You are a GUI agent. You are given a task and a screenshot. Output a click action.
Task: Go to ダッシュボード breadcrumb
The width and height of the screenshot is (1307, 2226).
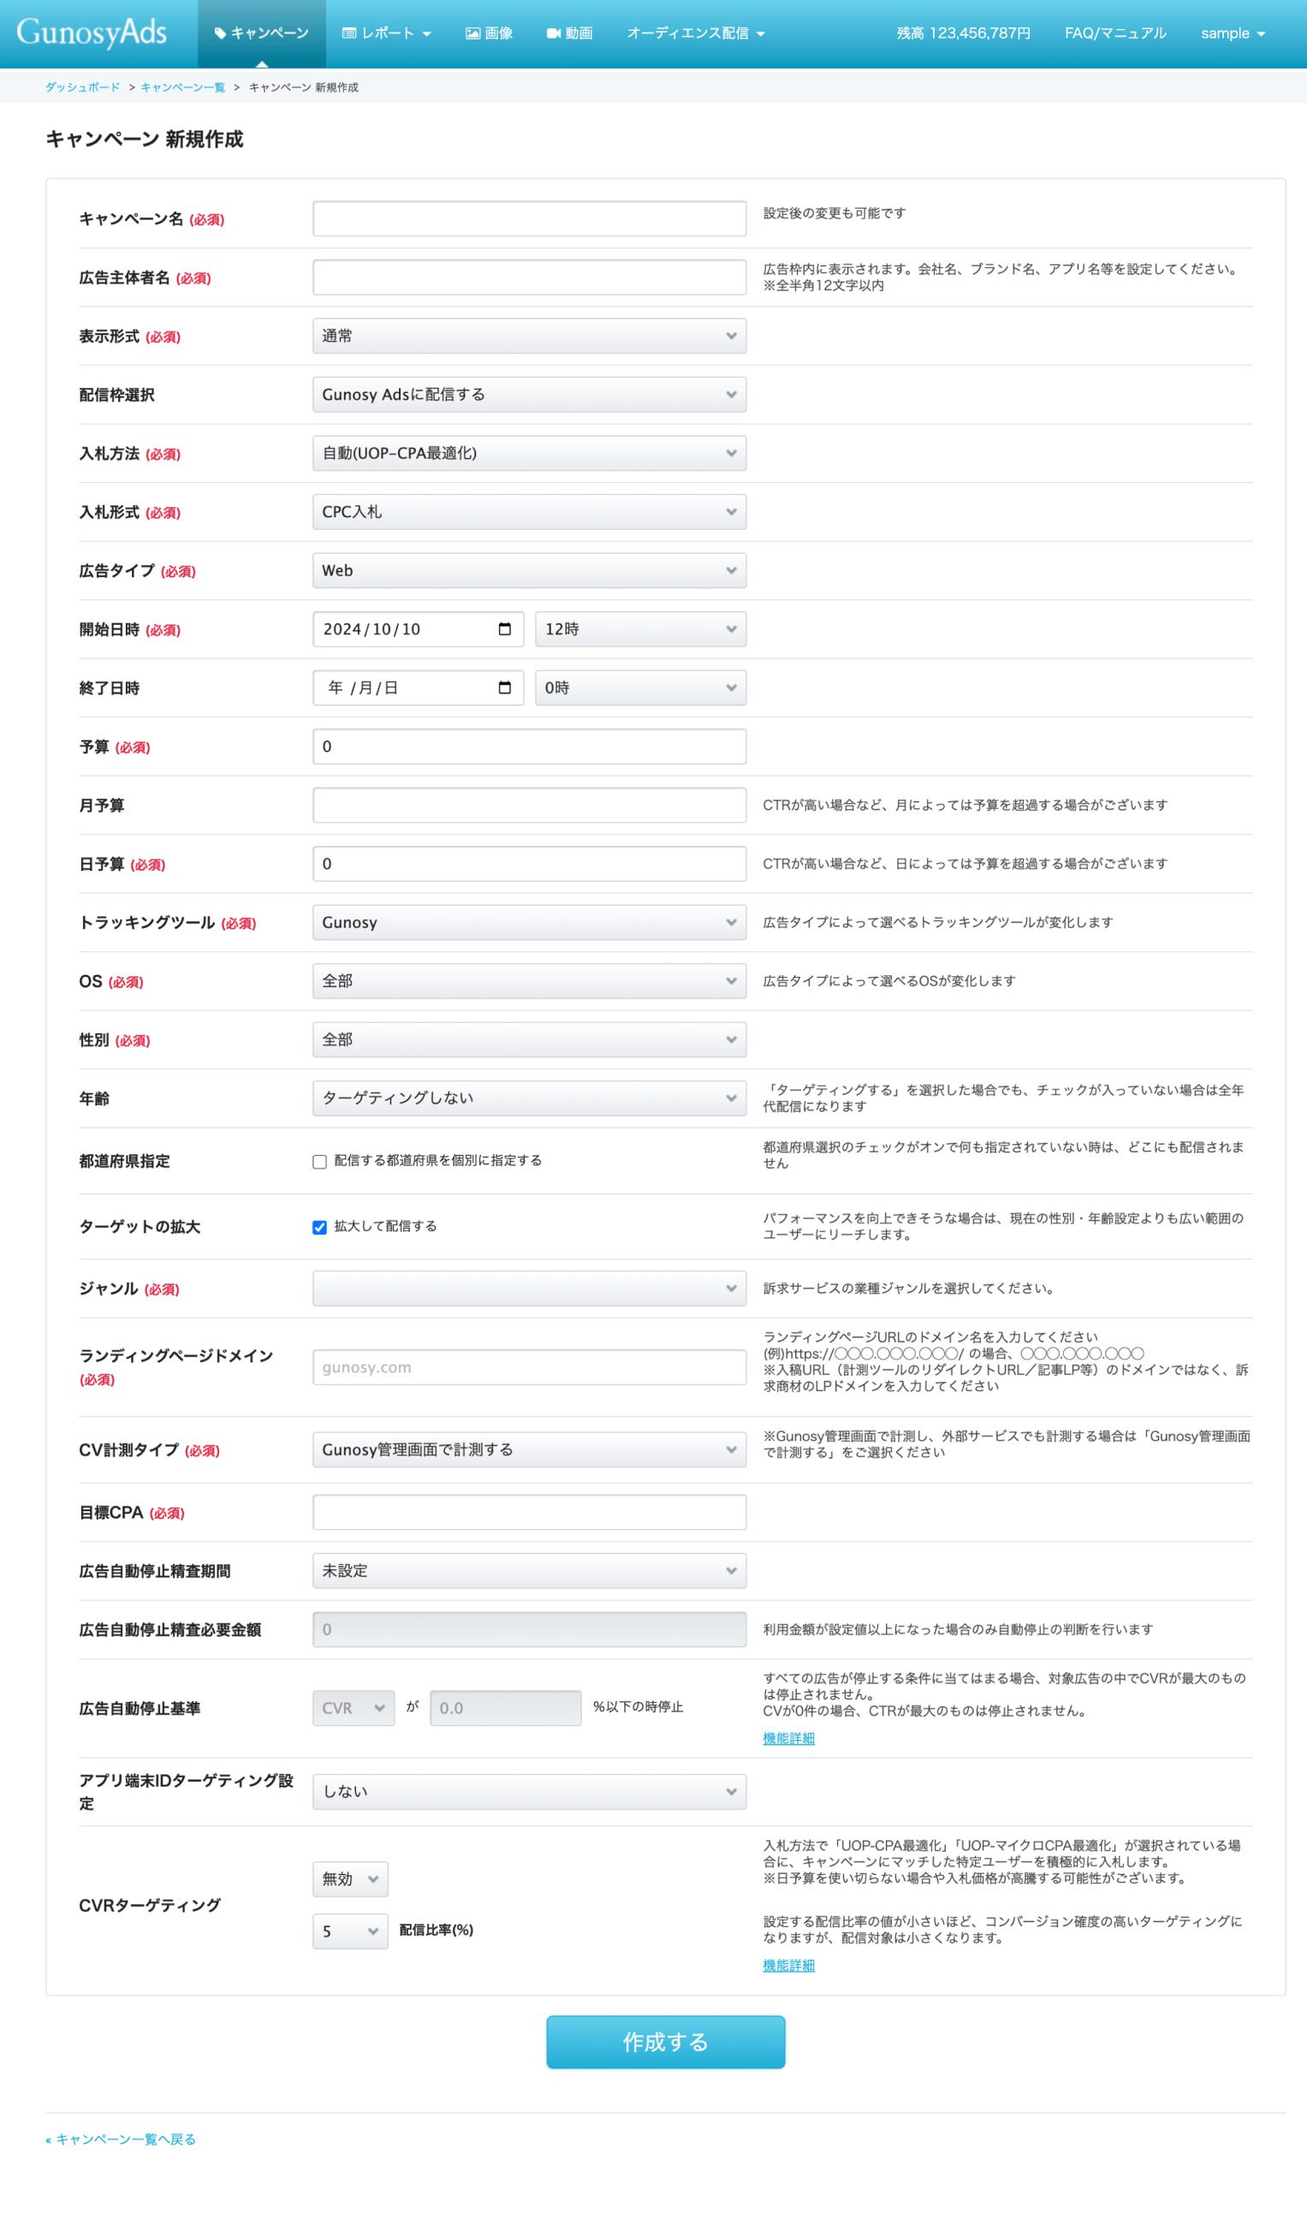82,87
